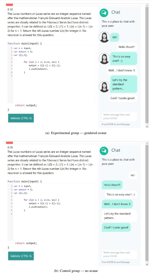152x275 pixels.
Task: Click the scrollbar up arrow in the experimental panel
Action: (x=147, y=6)
